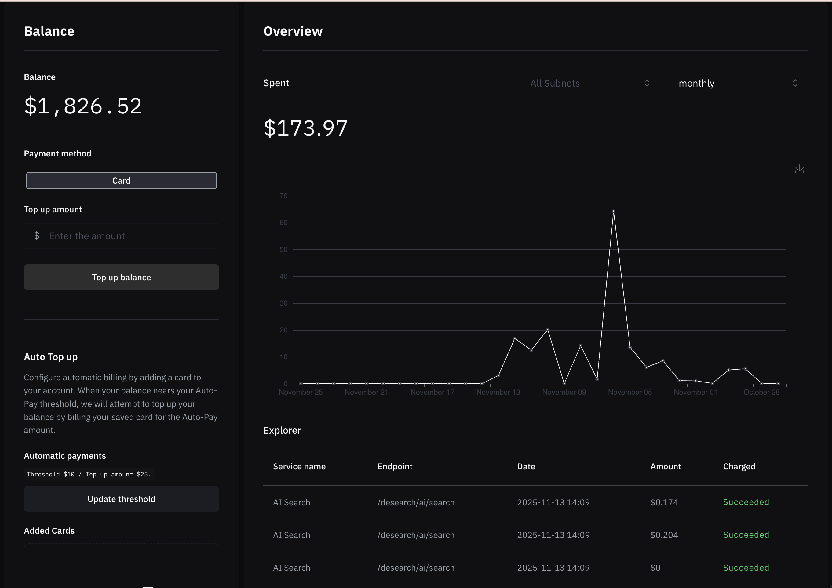Click the monthly period chevron arrows
Screen dimensions: 832x588
[795, 83]
